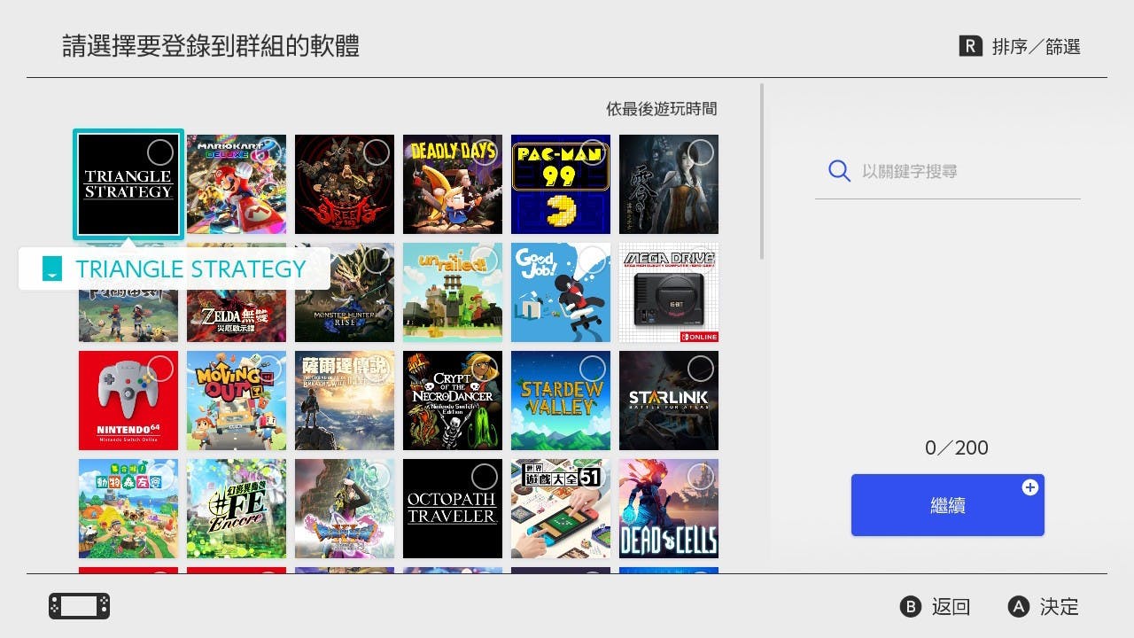Click the 繼續 continue button
1134x638 pixels.
(x=948, y=505)
